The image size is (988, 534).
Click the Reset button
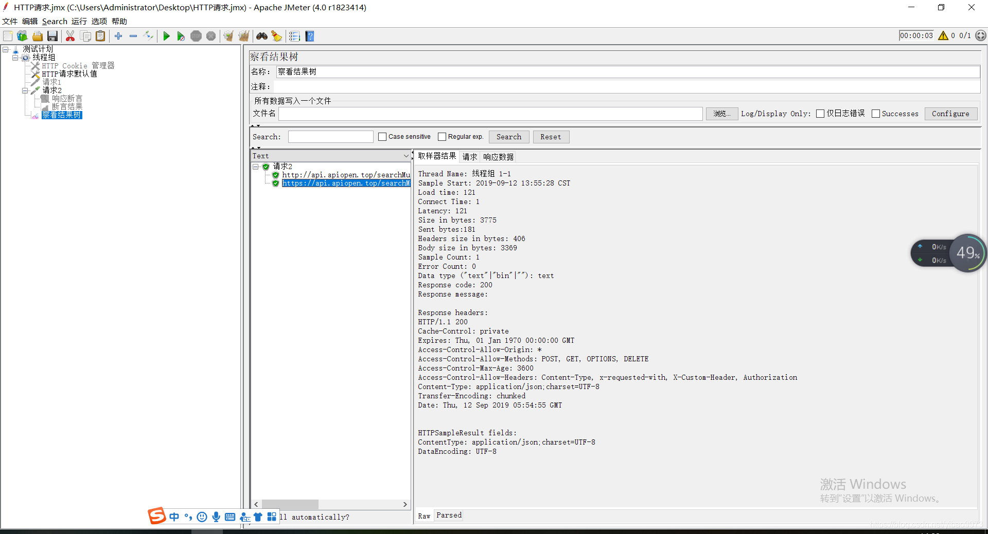(551, 137)
